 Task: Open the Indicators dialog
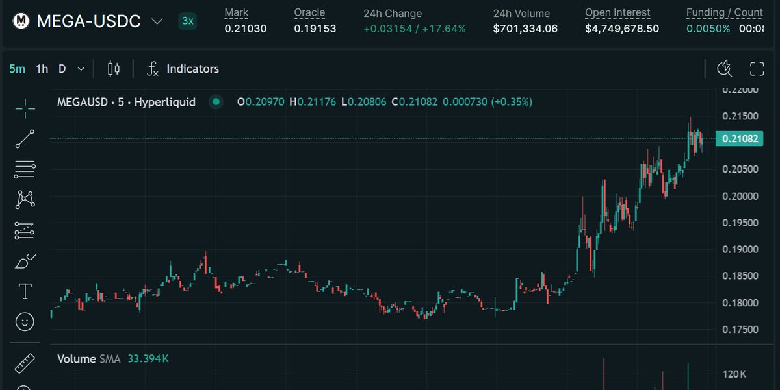[193, 69]
